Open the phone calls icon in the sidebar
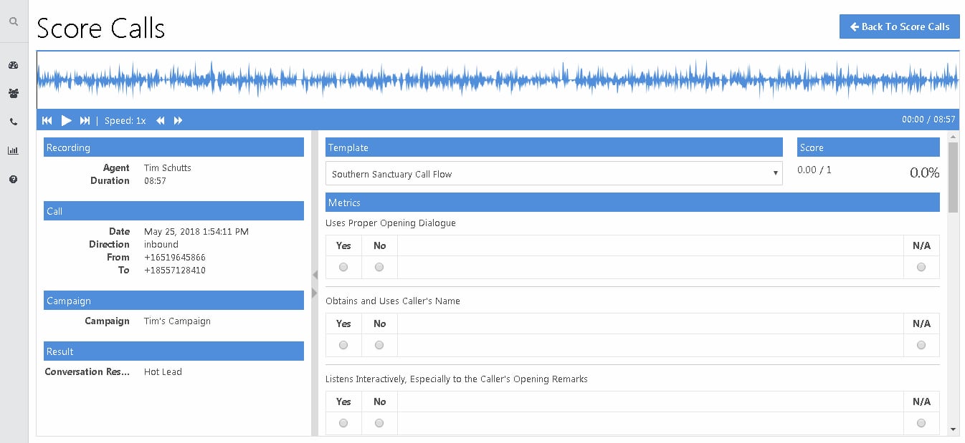 click(x=13, y=122)
